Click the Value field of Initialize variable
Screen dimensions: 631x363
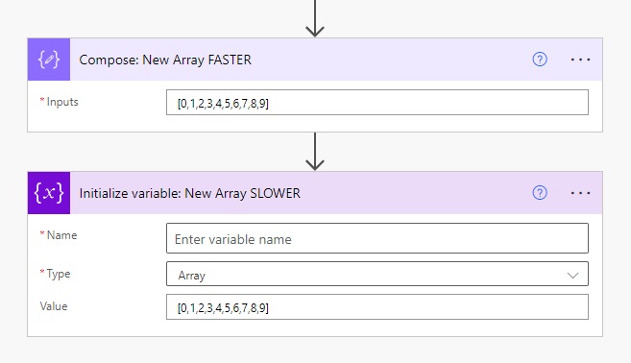coord(377,307)
